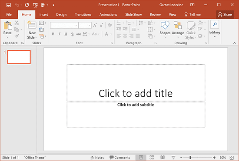The width and height of the screenshot is (239, 161).
Task: Expand the New Slide dropdown arrow
Action: click(36, 37)
